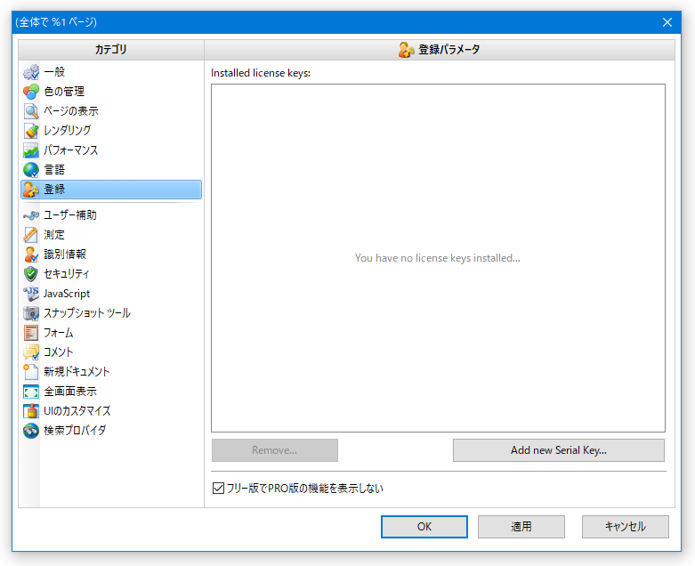Screen dimensions: 695x566
Task: Go to ページの表示 settings
Action: [x=111, y=111]
